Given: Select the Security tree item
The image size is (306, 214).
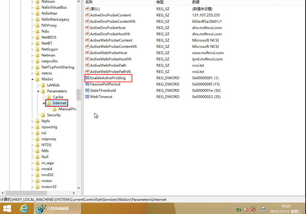Looking at the screenshot, I should tap(54, 115).
